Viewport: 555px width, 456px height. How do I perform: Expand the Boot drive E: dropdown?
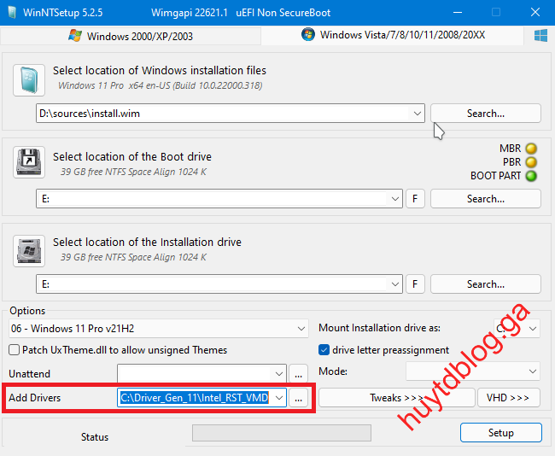395,199
